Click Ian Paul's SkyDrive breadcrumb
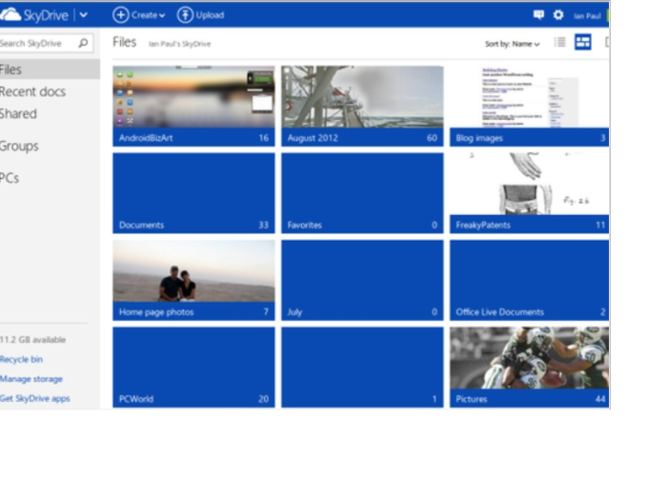 coord(179,44)
